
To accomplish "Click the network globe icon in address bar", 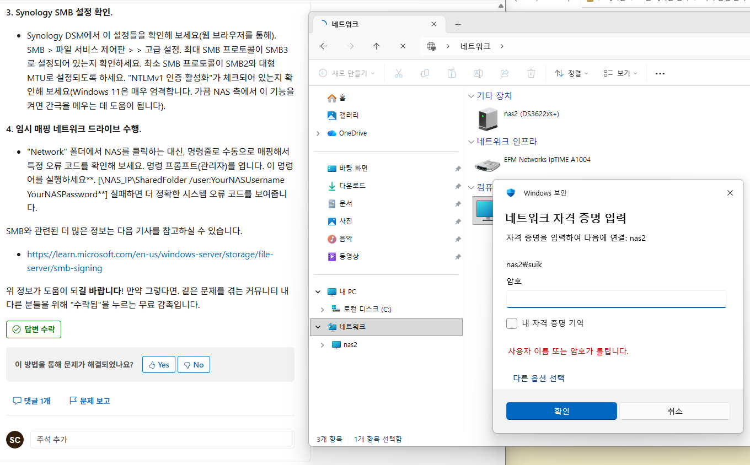I will coord(432,46).
